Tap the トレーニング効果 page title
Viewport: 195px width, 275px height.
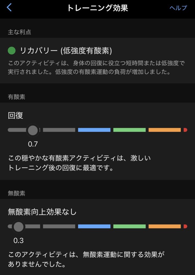point(97,8)
